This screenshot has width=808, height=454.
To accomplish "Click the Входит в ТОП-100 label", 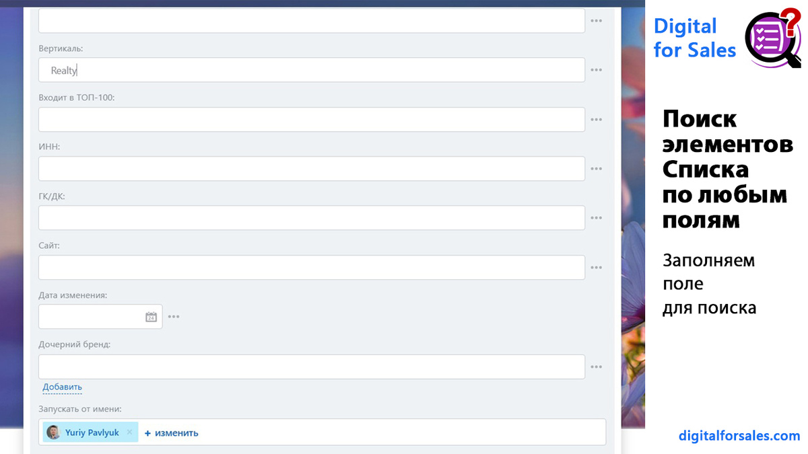I will [x=77, y=98].
